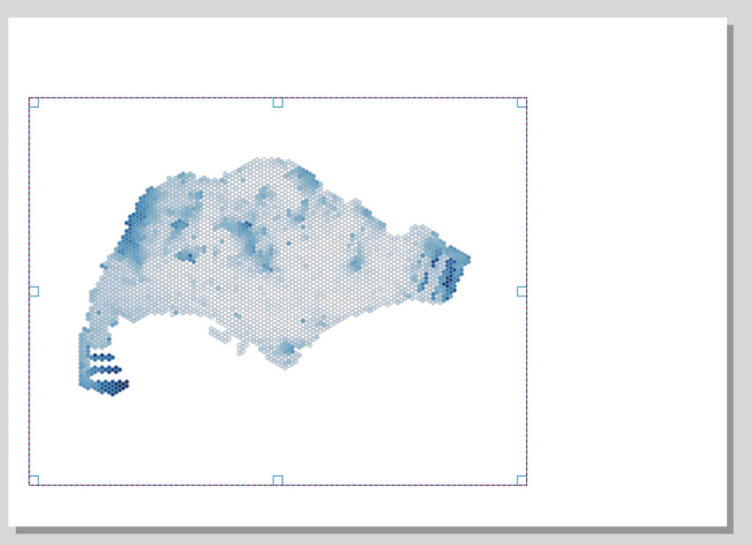Click the small blue hexagon patch at the map's southern tip
The width and height of the screenshot is (751, 545).
[287, 352]
